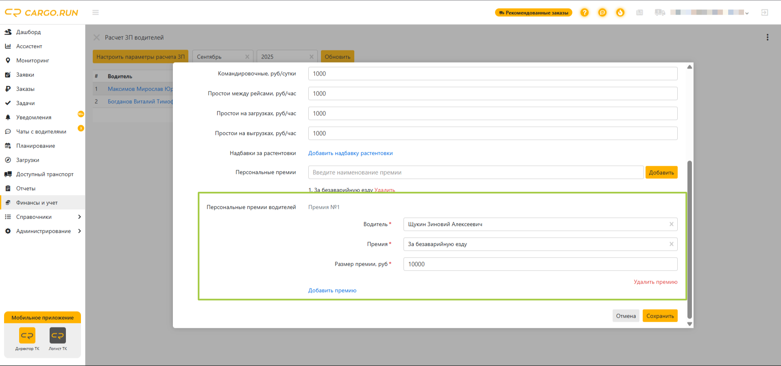This screenshot has height=366, width=781.
Task: Open the Логист ТК mobile app icon
Action: [58, 336]
